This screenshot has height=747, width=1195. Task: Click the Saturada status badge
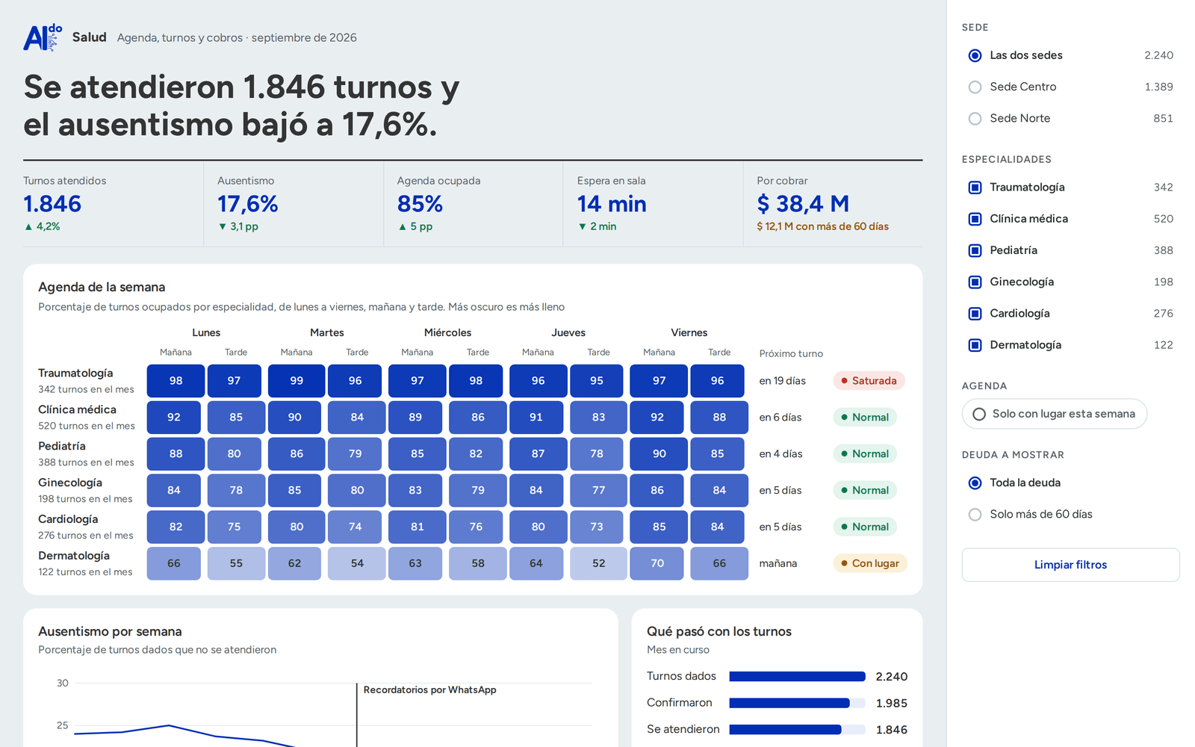click(x=869, y=381)
